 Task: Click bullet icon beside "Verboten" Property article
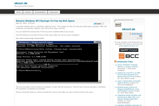(116, 65)
